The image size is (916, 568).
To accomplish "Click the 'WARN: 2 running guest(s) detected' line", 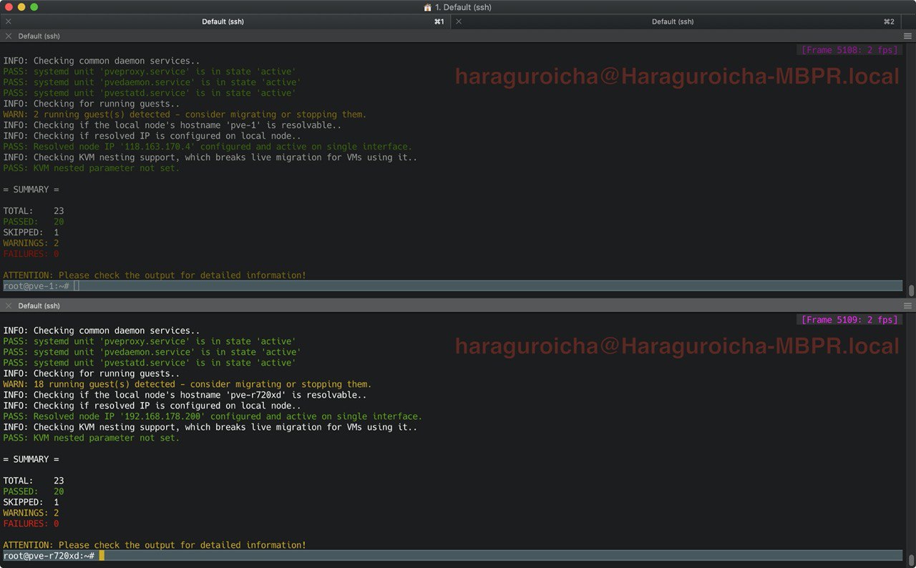I will 185,114.
